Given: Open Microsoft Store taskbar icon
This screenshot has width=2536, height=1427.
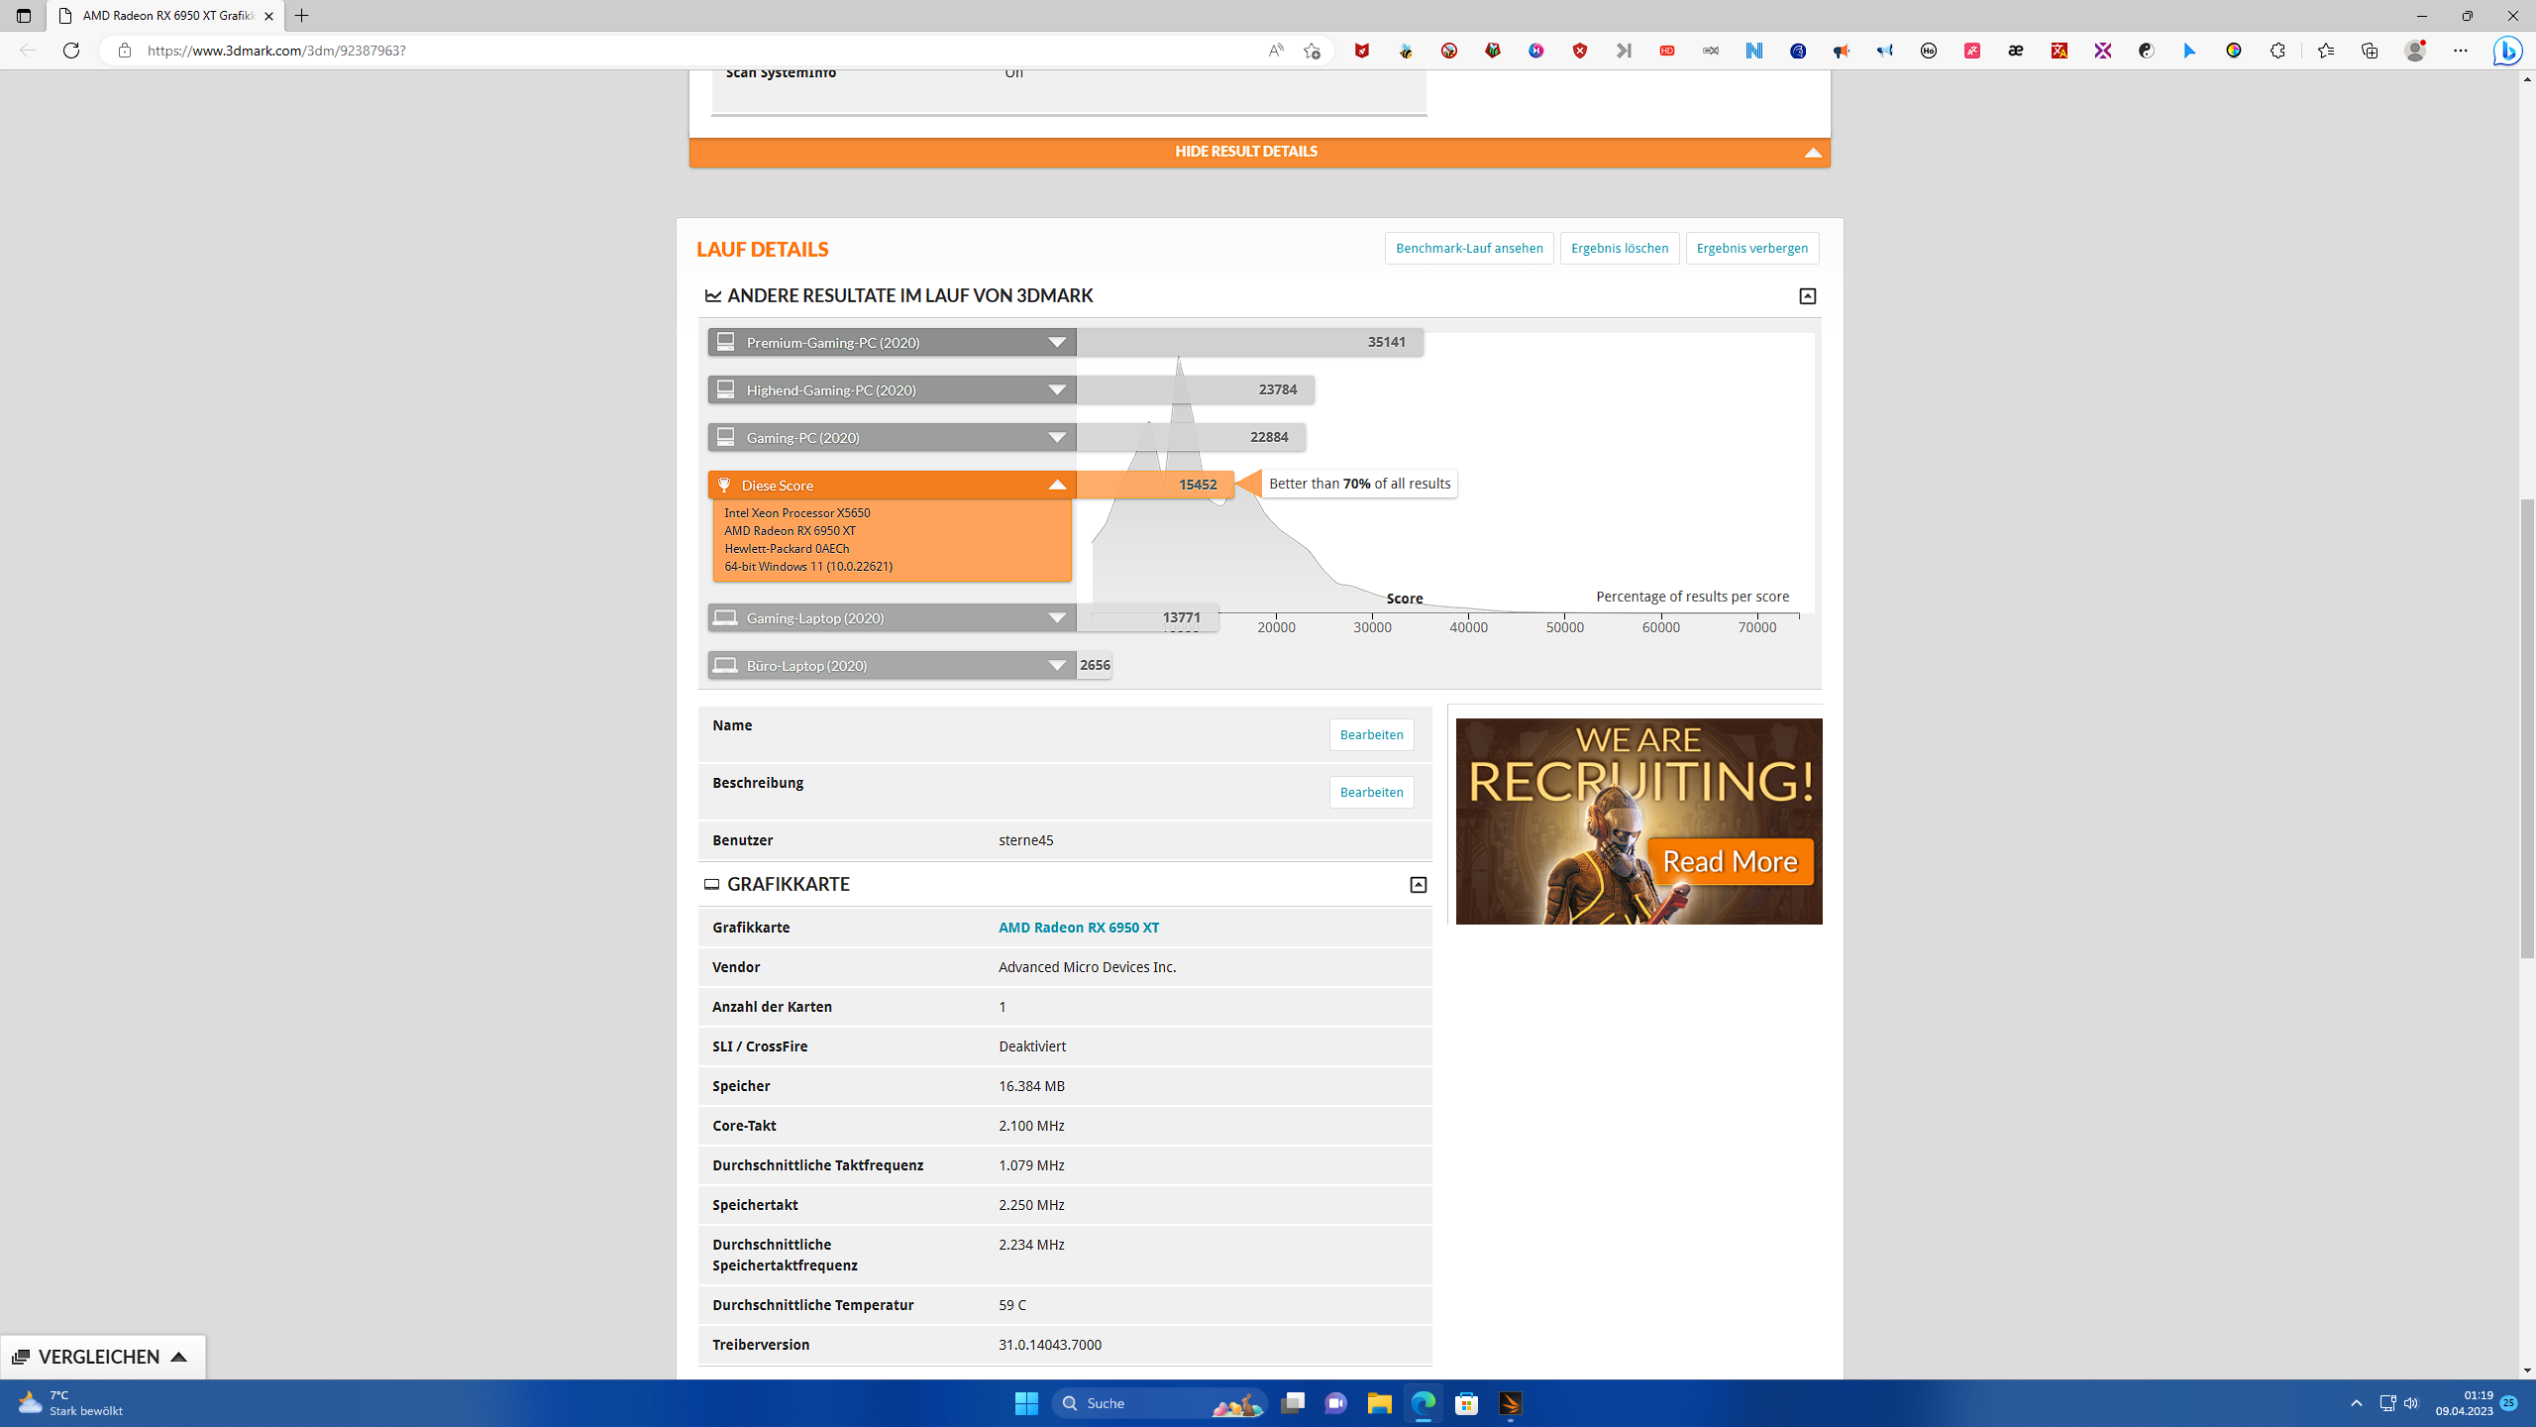Looking at the screenshot, I should (x=1466, y=1403).
